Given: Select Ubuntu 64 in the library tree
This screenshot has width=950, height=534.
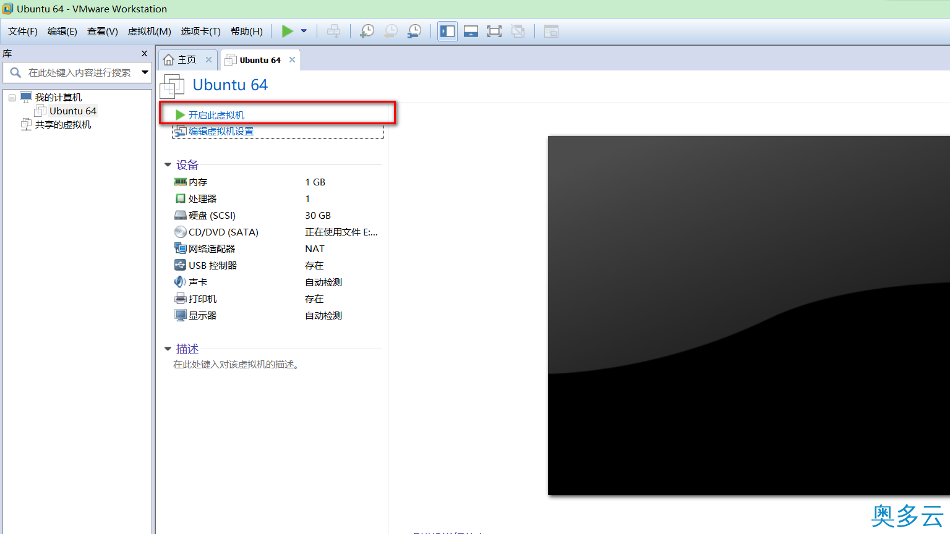Looking at the screenshot, I should click(73, 111).
